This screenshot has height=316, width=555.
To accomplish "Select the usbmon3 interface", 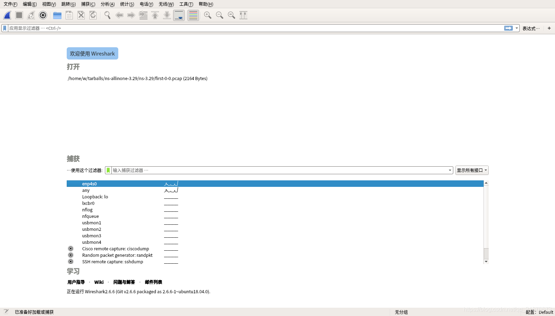I will point(275,236).
